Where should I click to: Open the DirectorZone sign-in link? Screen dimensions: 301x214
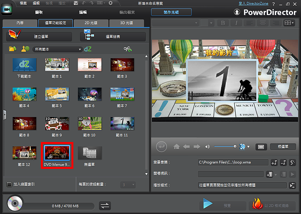point(253,4)
